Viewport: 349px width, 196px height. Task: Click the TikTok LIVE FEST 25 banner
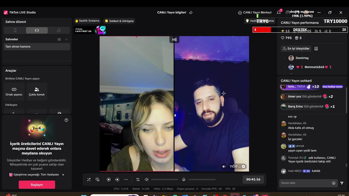[90, 30]
